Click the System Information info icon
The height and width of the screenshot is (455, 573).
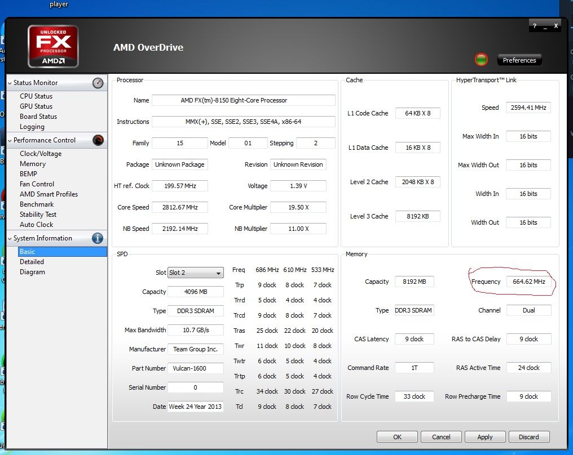point(98,238)
